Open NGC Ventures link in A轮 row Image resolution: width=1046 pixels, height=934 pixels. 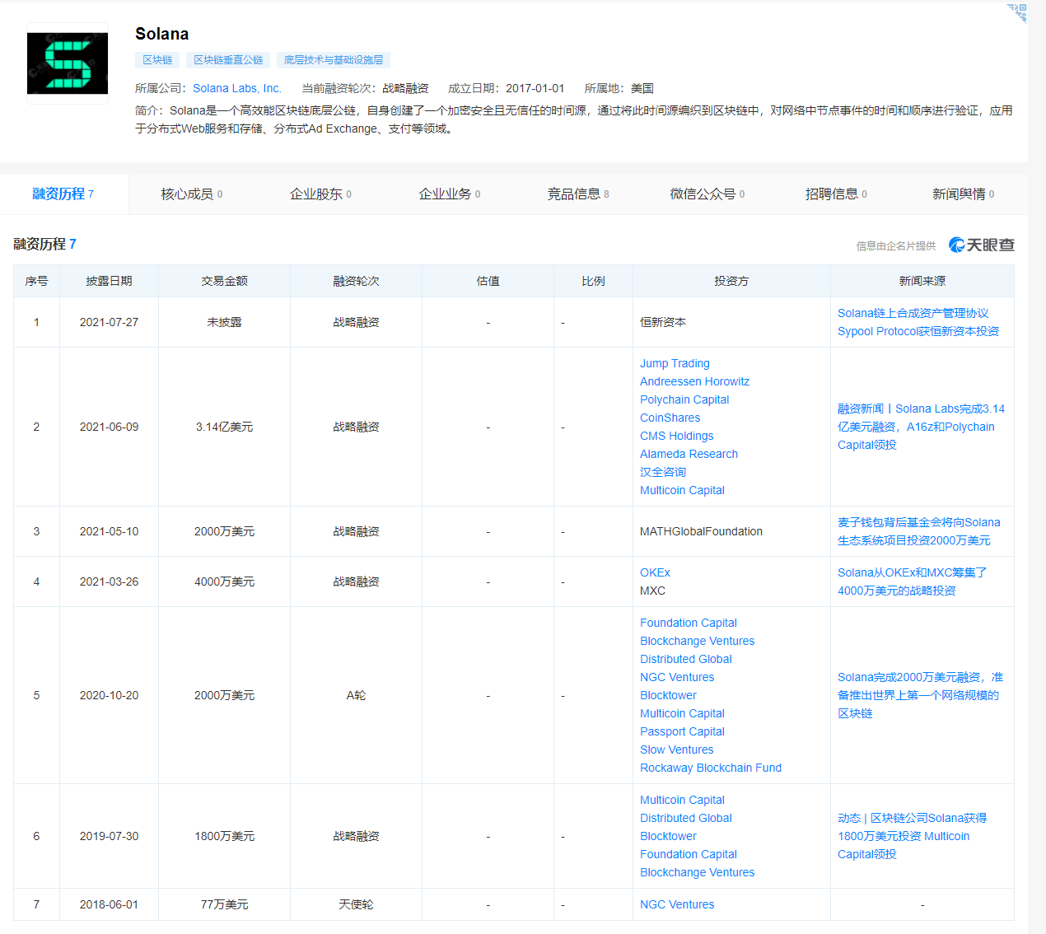pos(677,677)
